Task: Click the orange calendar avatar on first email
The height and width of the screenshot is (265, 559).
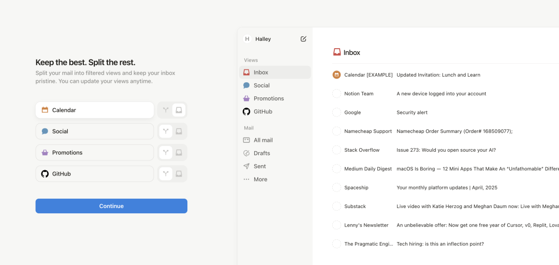Action: (336, 75)
